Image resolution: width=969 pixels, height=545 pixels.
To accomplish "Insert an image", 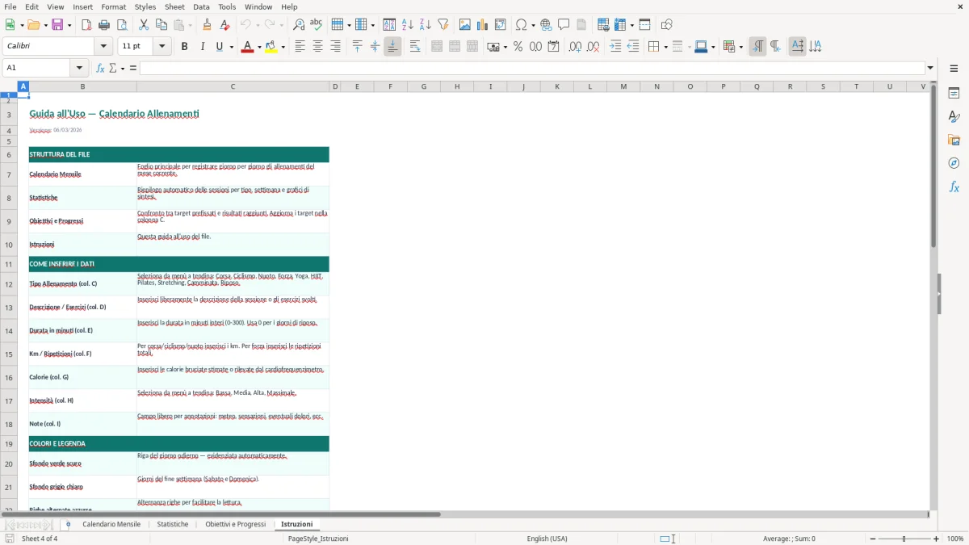I will pos(465,25).
